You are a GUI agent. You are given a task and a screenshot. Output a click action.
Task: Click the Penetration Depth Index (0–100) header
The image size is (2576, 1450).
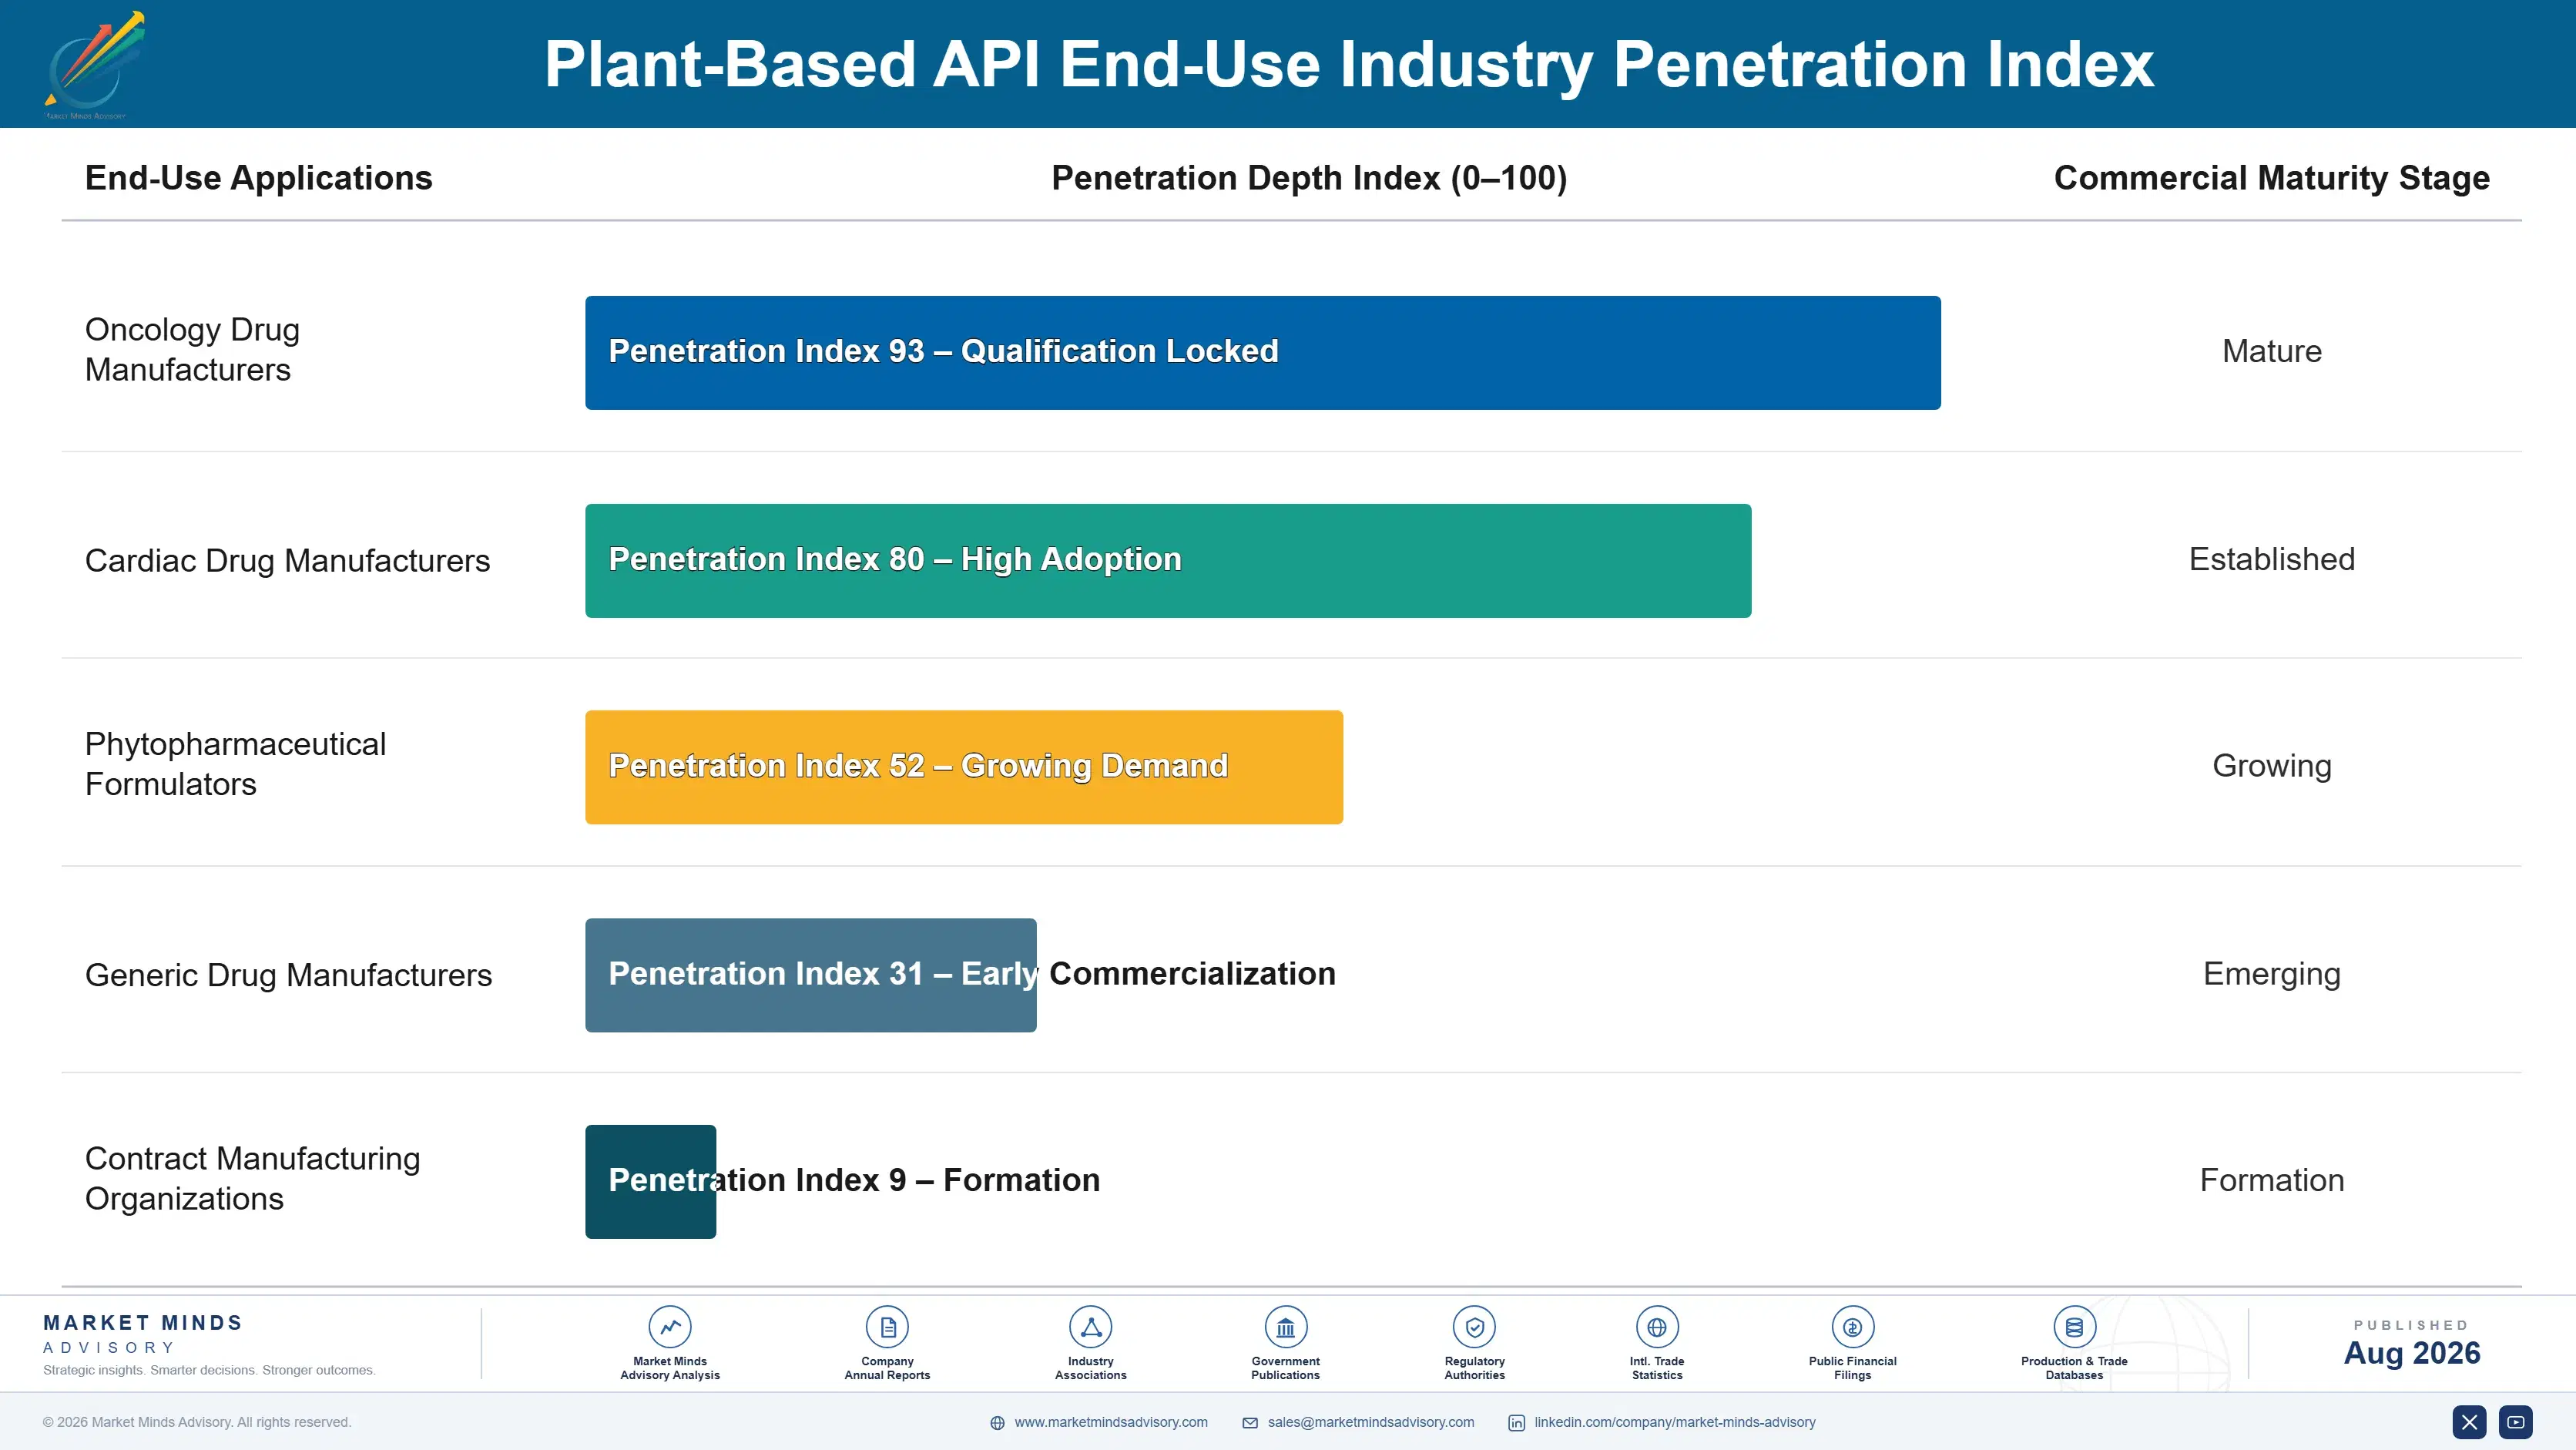point(1309,178)
